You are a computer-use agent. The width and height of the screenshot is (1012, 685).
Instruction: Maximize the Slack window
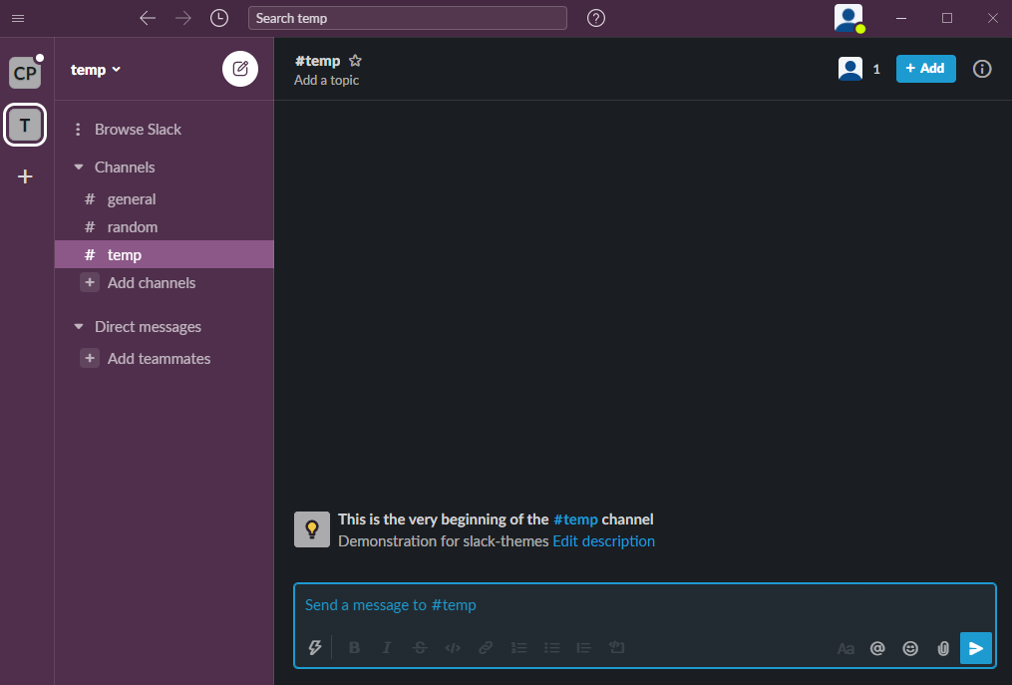point(947,18)
